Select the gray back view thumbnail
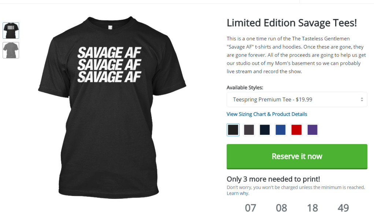374x212 pixels. (11, 50)
